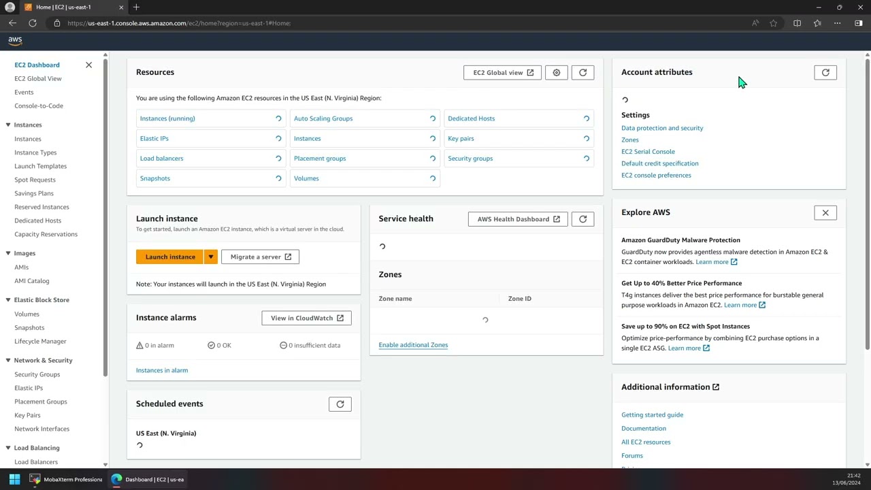This screenshot has height=490, width=871.
Task: Close the Home EC2 browser tab
Action: tap(121, 7)
